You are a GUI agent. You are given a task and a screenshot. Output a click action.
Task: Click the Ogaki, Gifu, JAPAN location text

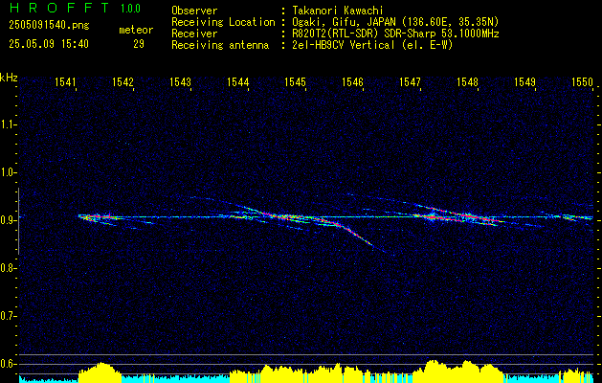click(x=395, y=22)
